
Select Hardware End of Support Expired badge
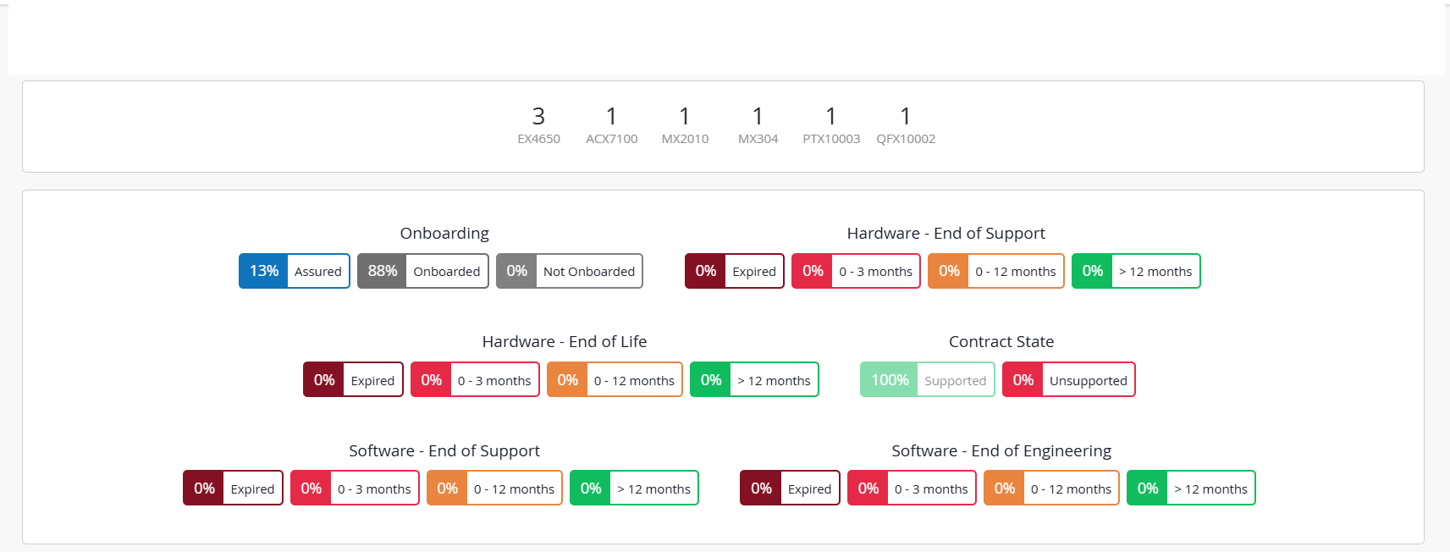coord(734,271)
